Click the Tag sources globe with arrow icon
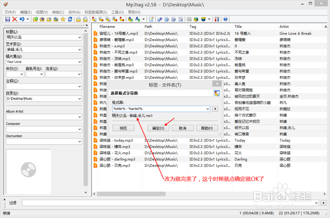The image size is (330, 218). coord(203,19)
